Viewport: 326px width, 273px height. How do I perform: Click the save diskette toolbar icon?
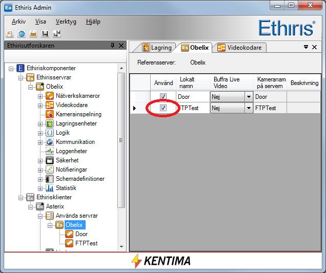tap(45, 34)
